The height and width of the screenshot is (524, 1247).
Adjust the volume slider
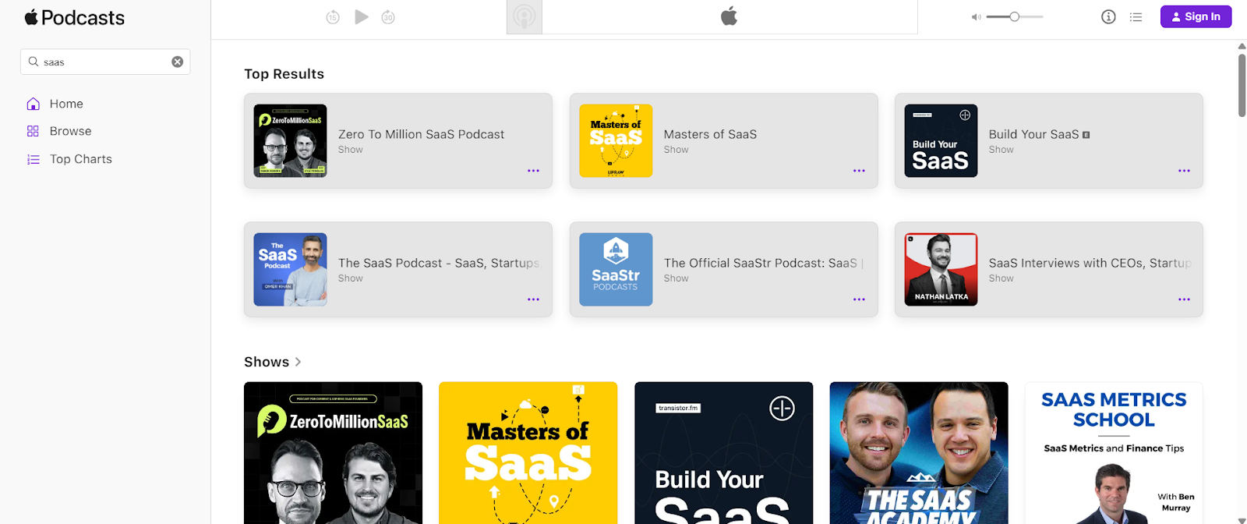pyautogui.click(x=1015, y=16)
